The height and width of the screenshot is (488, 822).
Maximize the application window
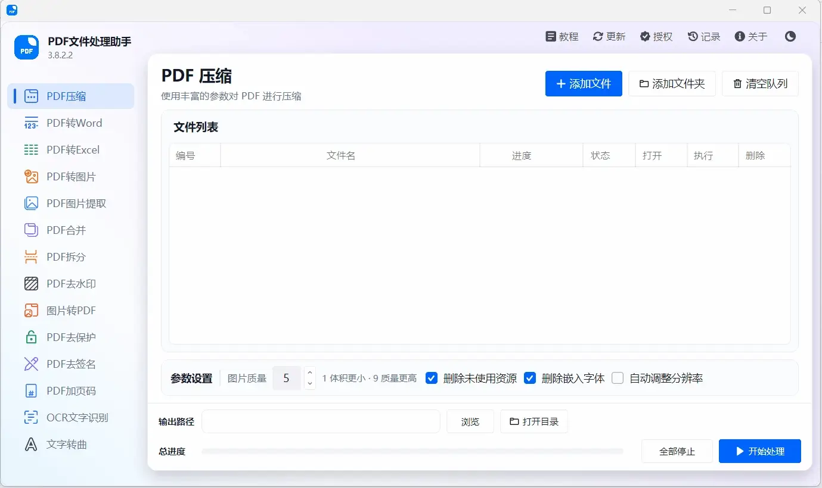[x=767, y=10]
